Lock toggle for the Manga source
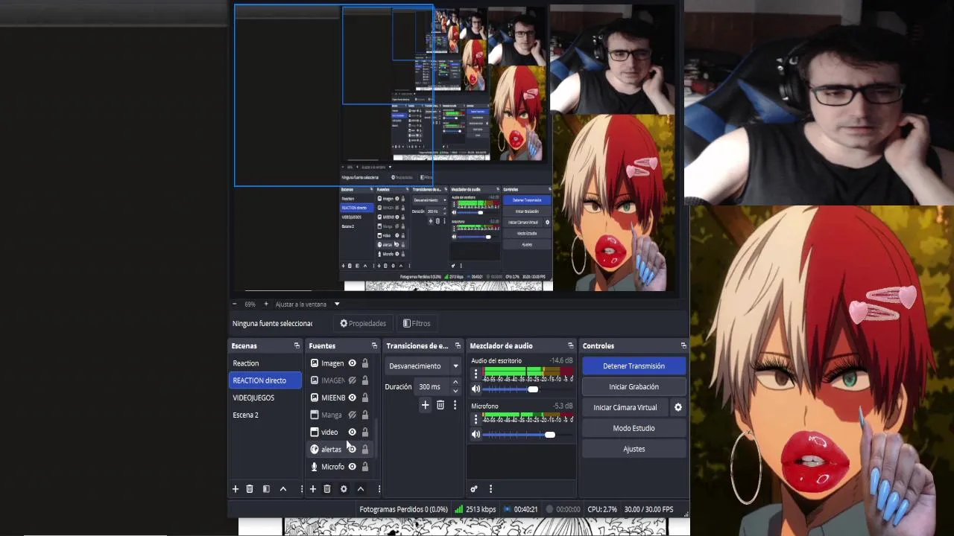954x536 pixels. click(364, 415)
